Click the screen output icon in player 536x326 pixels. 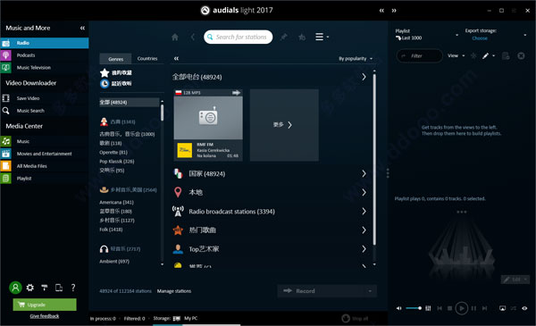pos(502,308)
